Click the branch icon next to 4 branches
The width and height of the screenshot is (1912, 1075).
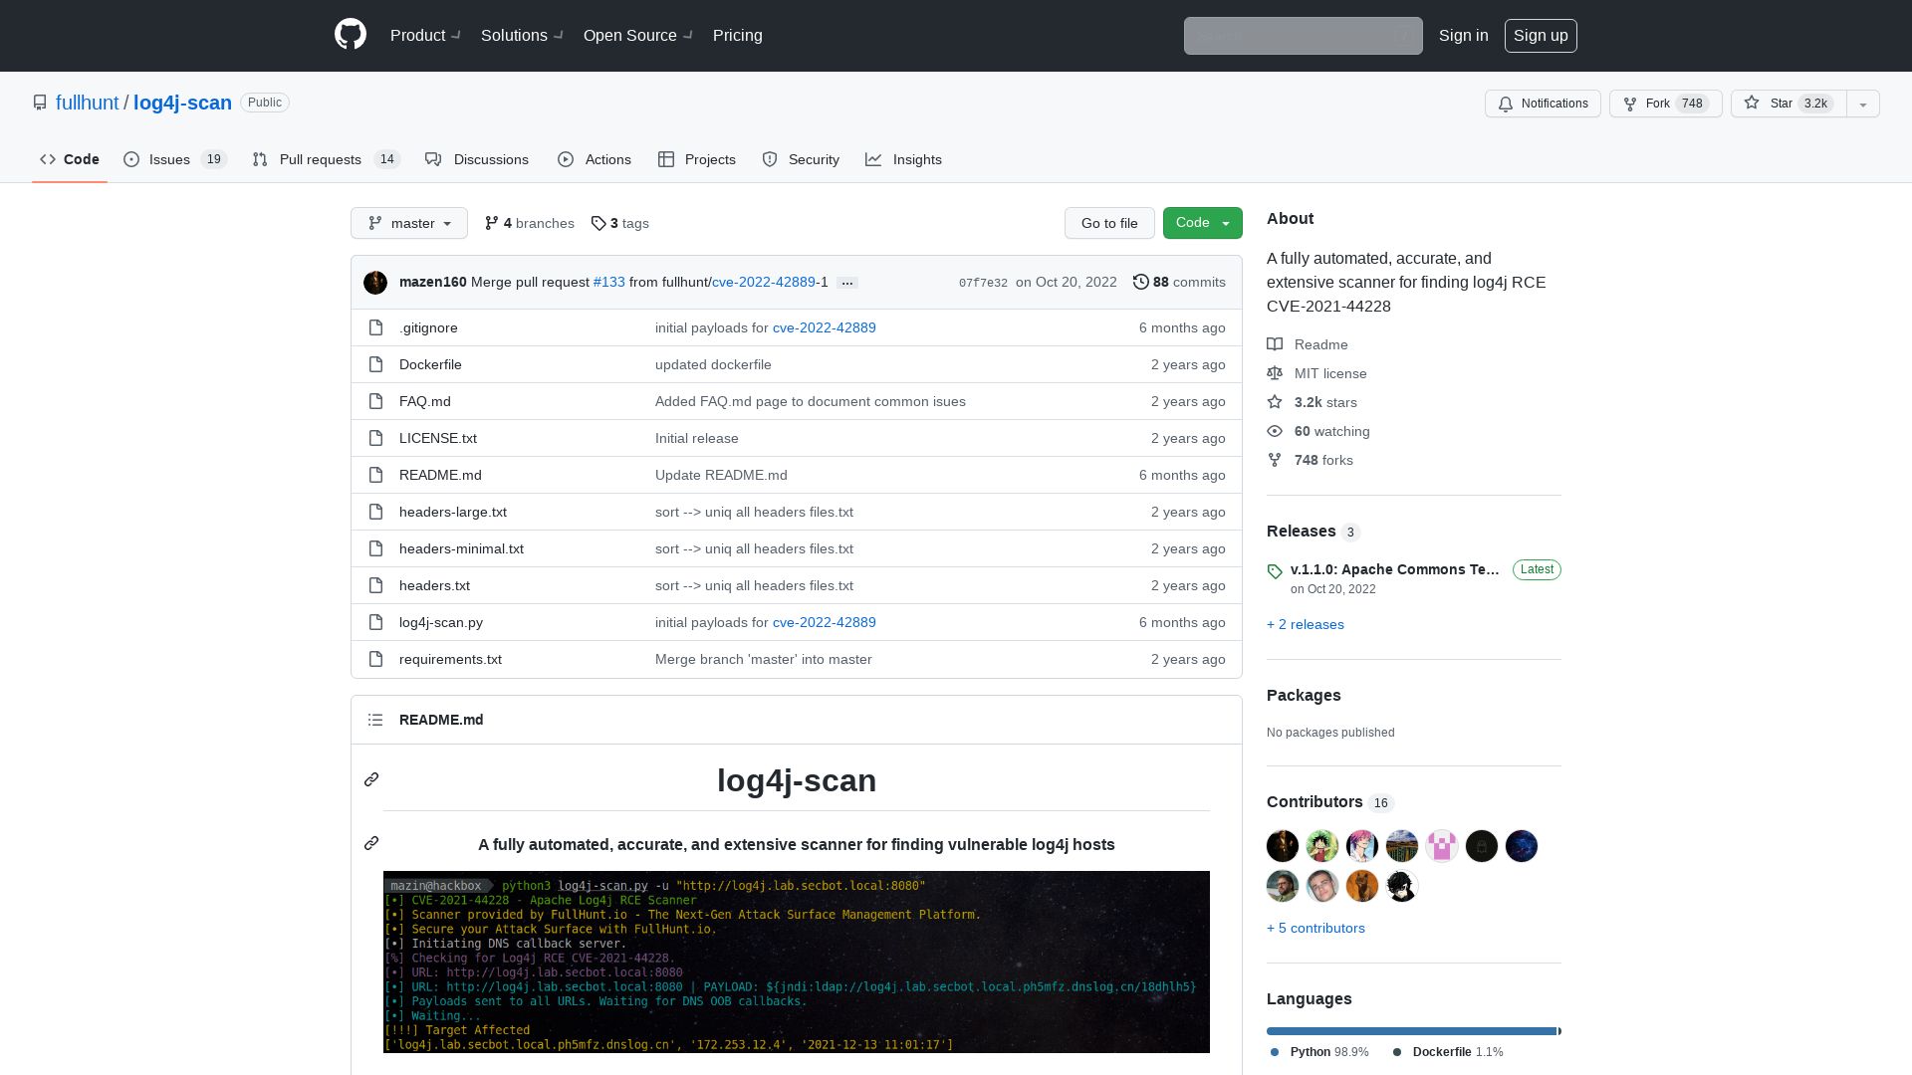click(492, 223)
